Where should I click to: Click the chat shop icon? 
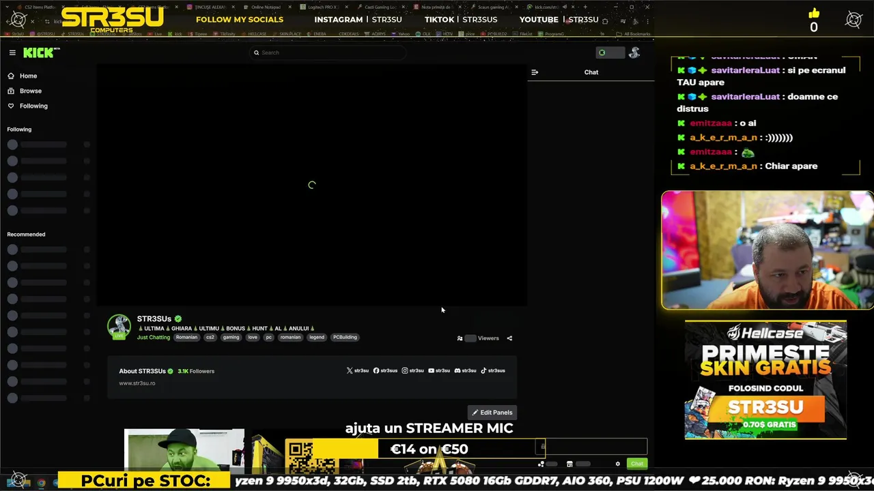569,464
